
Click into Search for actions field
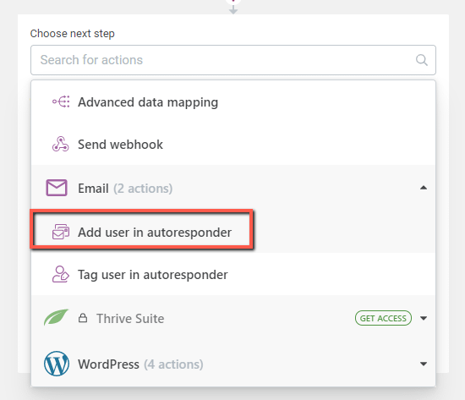click(x=233, y=60)
